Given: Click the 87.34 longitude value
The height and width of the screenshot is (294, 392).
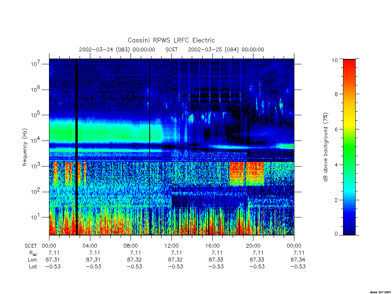Looking at the screenshot, I should [x=298, y=260].
